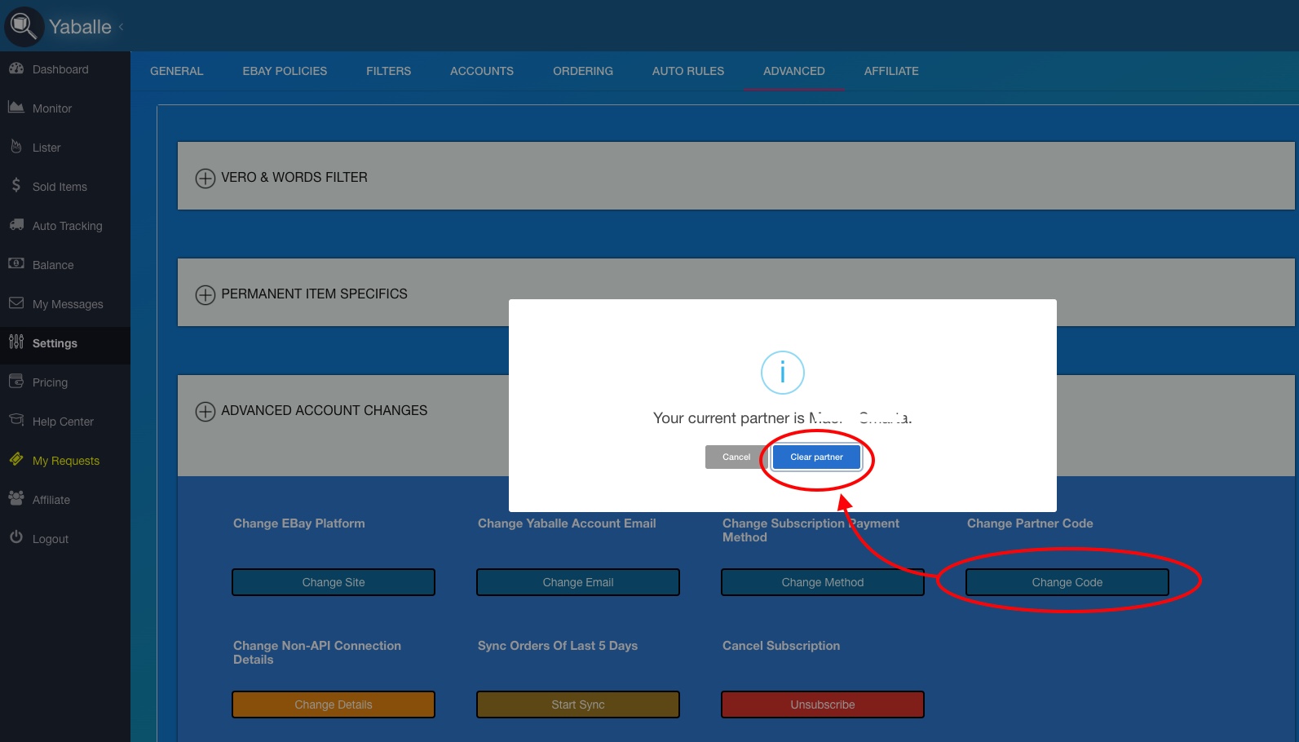1299x742 pixels.
Task: Click the Sold Items dollar icon
Action: coord(16,186)
